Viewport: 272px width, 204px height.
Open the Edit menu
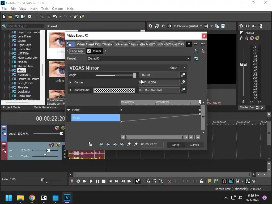click(x=13, y=9)
